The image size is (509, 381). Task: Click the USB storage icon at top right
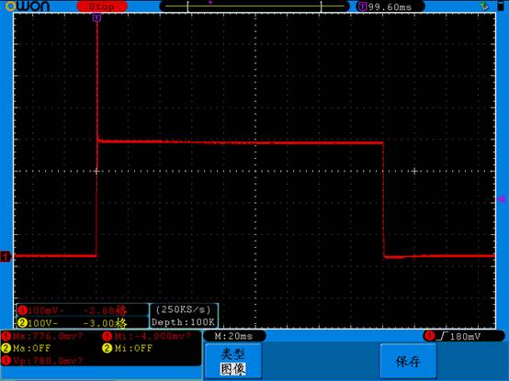click(x=484, y=6)
